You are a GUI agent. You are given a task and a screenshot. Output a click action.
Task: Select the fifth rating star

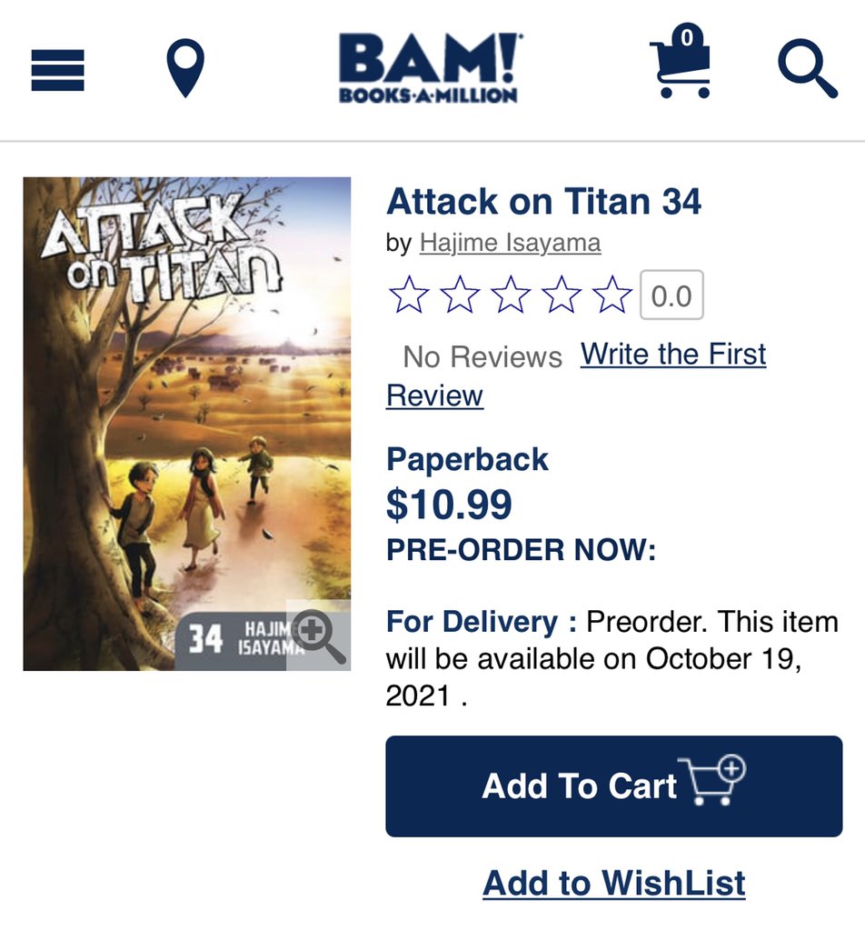[x=611, y=295]
